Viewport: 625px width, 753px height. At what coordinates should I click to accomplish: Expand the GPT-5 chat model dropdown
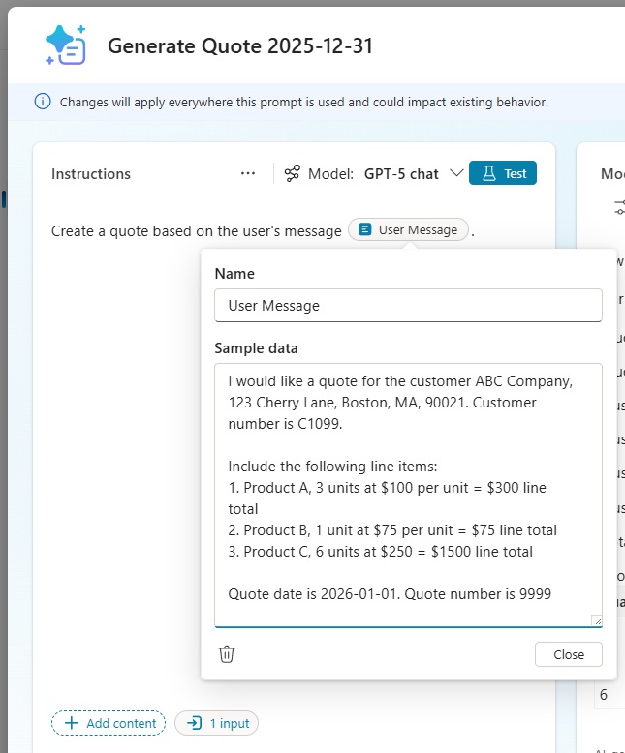(x=456, y=174)
